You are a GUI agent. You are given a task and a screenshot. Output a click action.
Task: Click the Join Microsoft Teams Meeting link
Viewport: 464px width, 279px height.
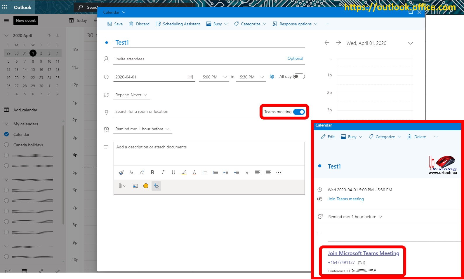pyautogui.click(x=363, y=253)
